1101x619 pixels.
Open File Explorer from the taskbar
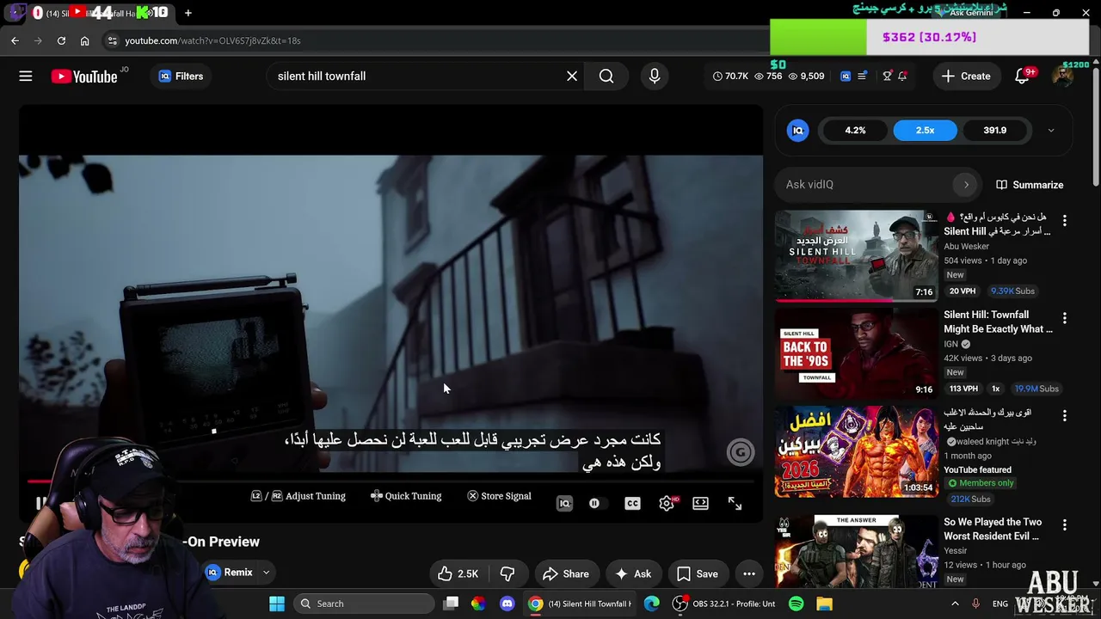tap(824, 604)
